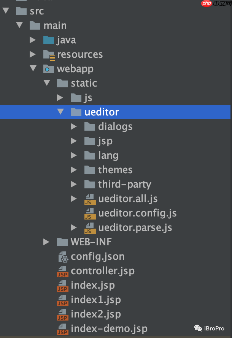The image size is (232, 338).
Task: Select the java tree label
Action: [x=67, y=40]
